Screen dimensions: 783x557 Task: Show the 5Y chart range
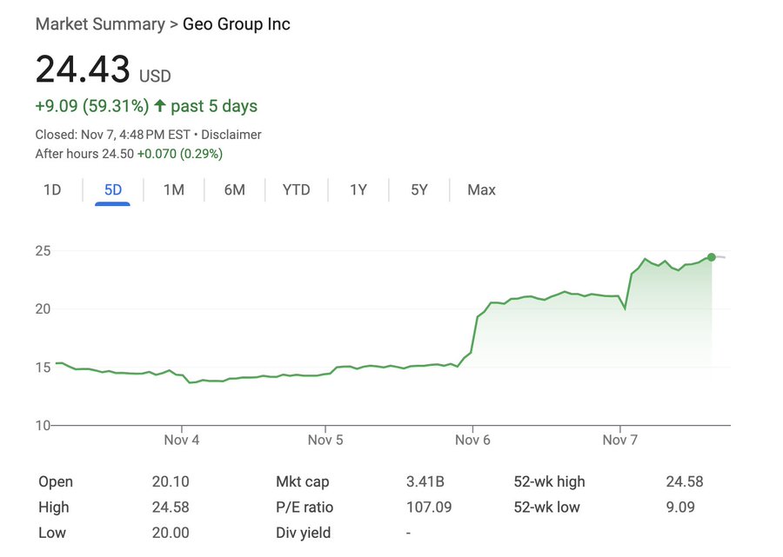419,190
